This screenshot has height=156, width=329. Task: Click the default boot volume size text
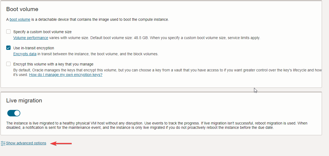[x=119, y=38]
